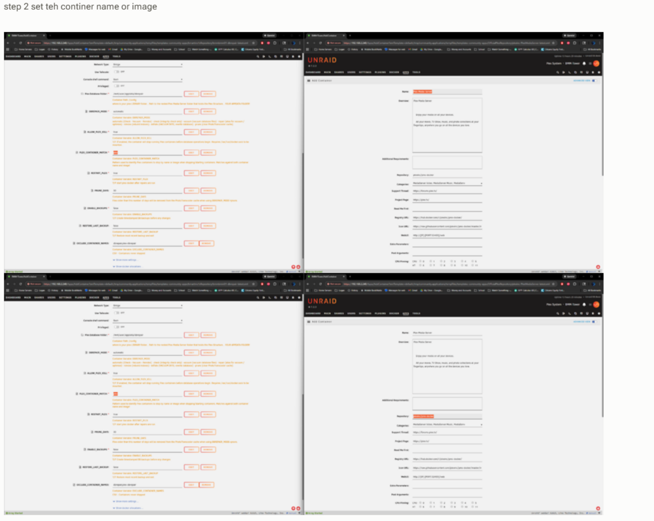
Task: Open the Network Type dropdown in top-left window
Action: tap(147, 65)
